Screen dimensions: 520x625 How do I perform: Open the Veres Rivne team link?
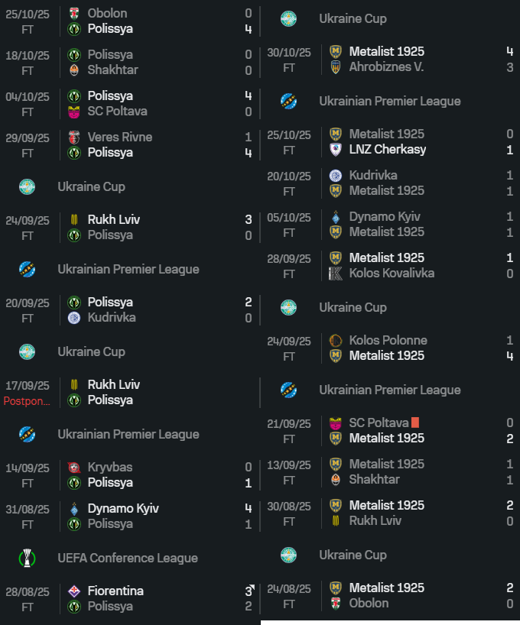[119, 138]
